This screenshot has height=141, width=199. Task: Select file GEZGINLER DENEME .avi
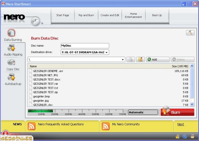tap(48, 71)
